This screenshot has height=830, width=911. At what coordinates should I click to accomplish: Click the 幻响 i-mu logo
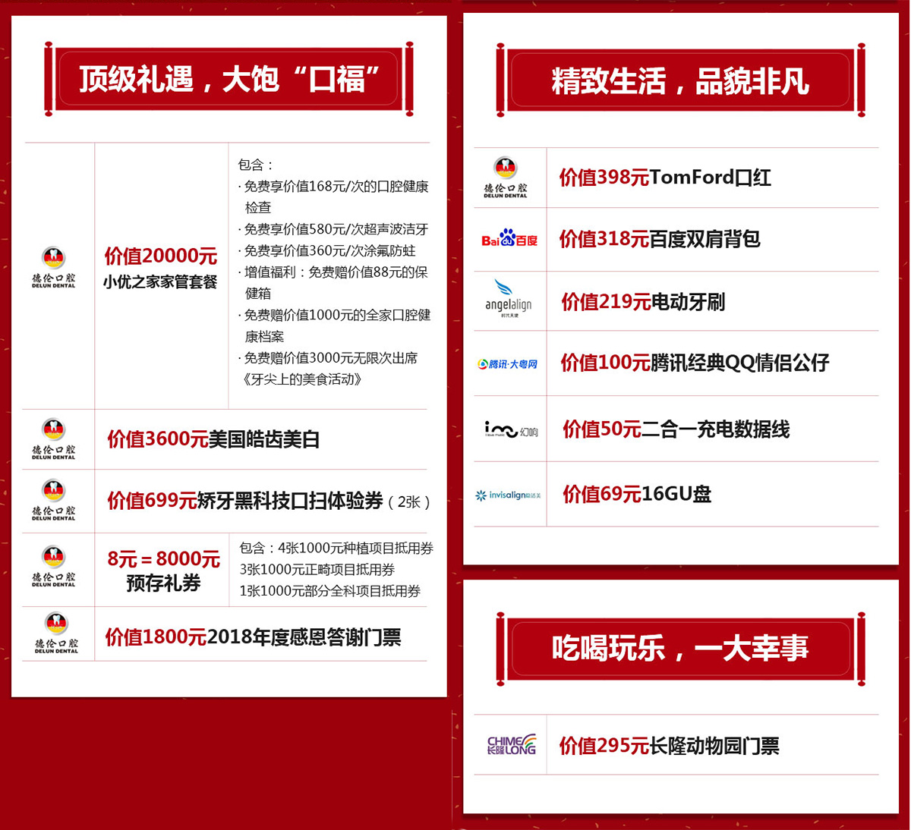(x=511, y=430)
